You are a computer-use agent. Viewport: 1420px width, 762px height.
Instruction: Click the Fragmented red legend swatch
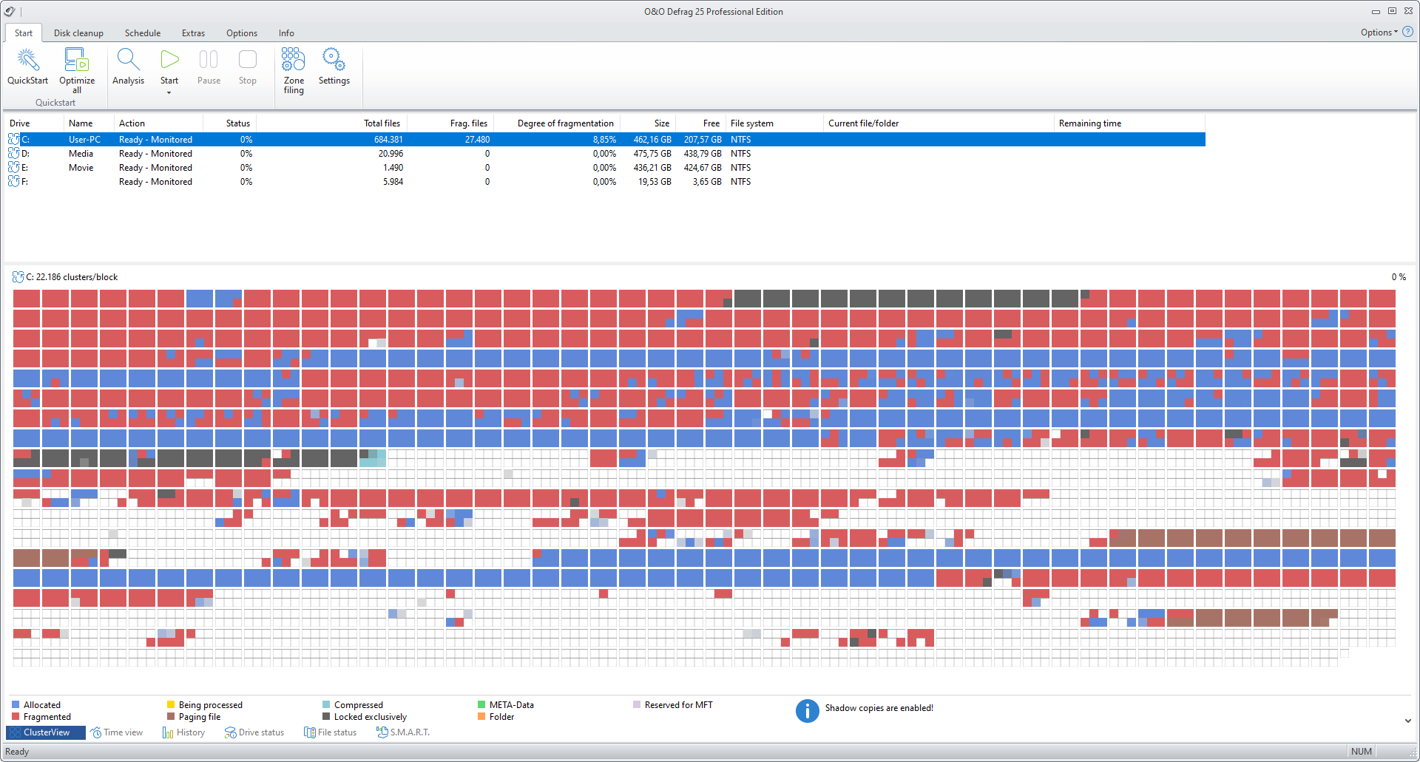[16, 717]
